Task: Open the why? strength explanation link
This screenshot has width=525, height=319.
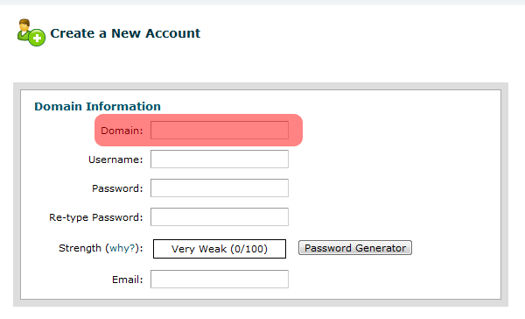Action: [x=122, y=248]
